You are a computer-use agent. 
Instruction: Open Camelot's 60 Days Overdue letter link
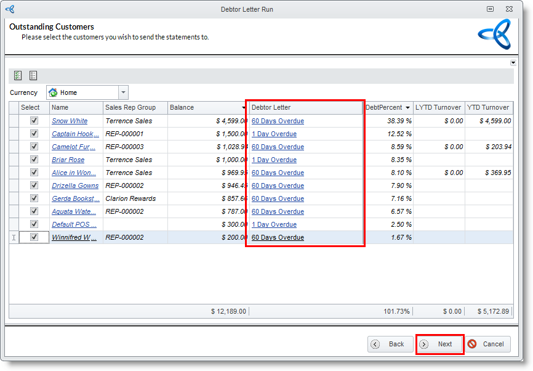click(x=278, y=147)
